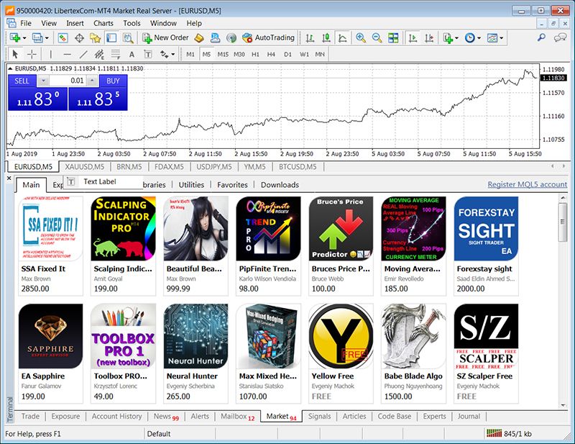This screenshot has width=575, height=444.
Task: Enable the H1 timeframe button
Action: (x=255, y=55)
